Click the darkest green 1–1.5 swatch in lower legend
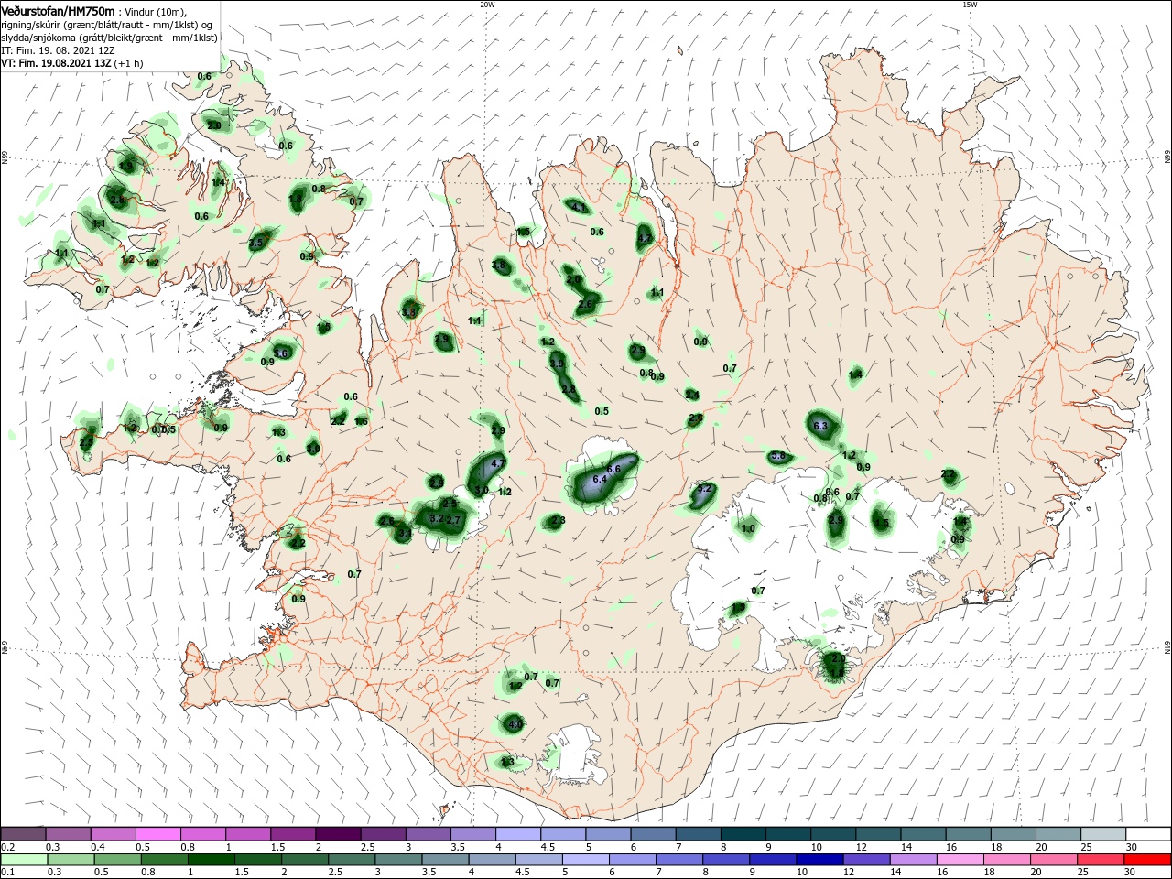1172x879 pixels. pos(211,860)
